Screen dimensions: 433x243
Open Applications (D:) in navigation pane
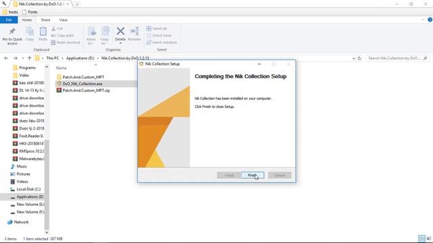pos(27,196)
